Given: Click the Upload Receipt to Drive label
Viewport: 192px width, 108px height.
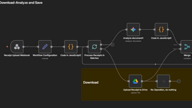Looking at the screenshot, I should click(x=135, y=90).
